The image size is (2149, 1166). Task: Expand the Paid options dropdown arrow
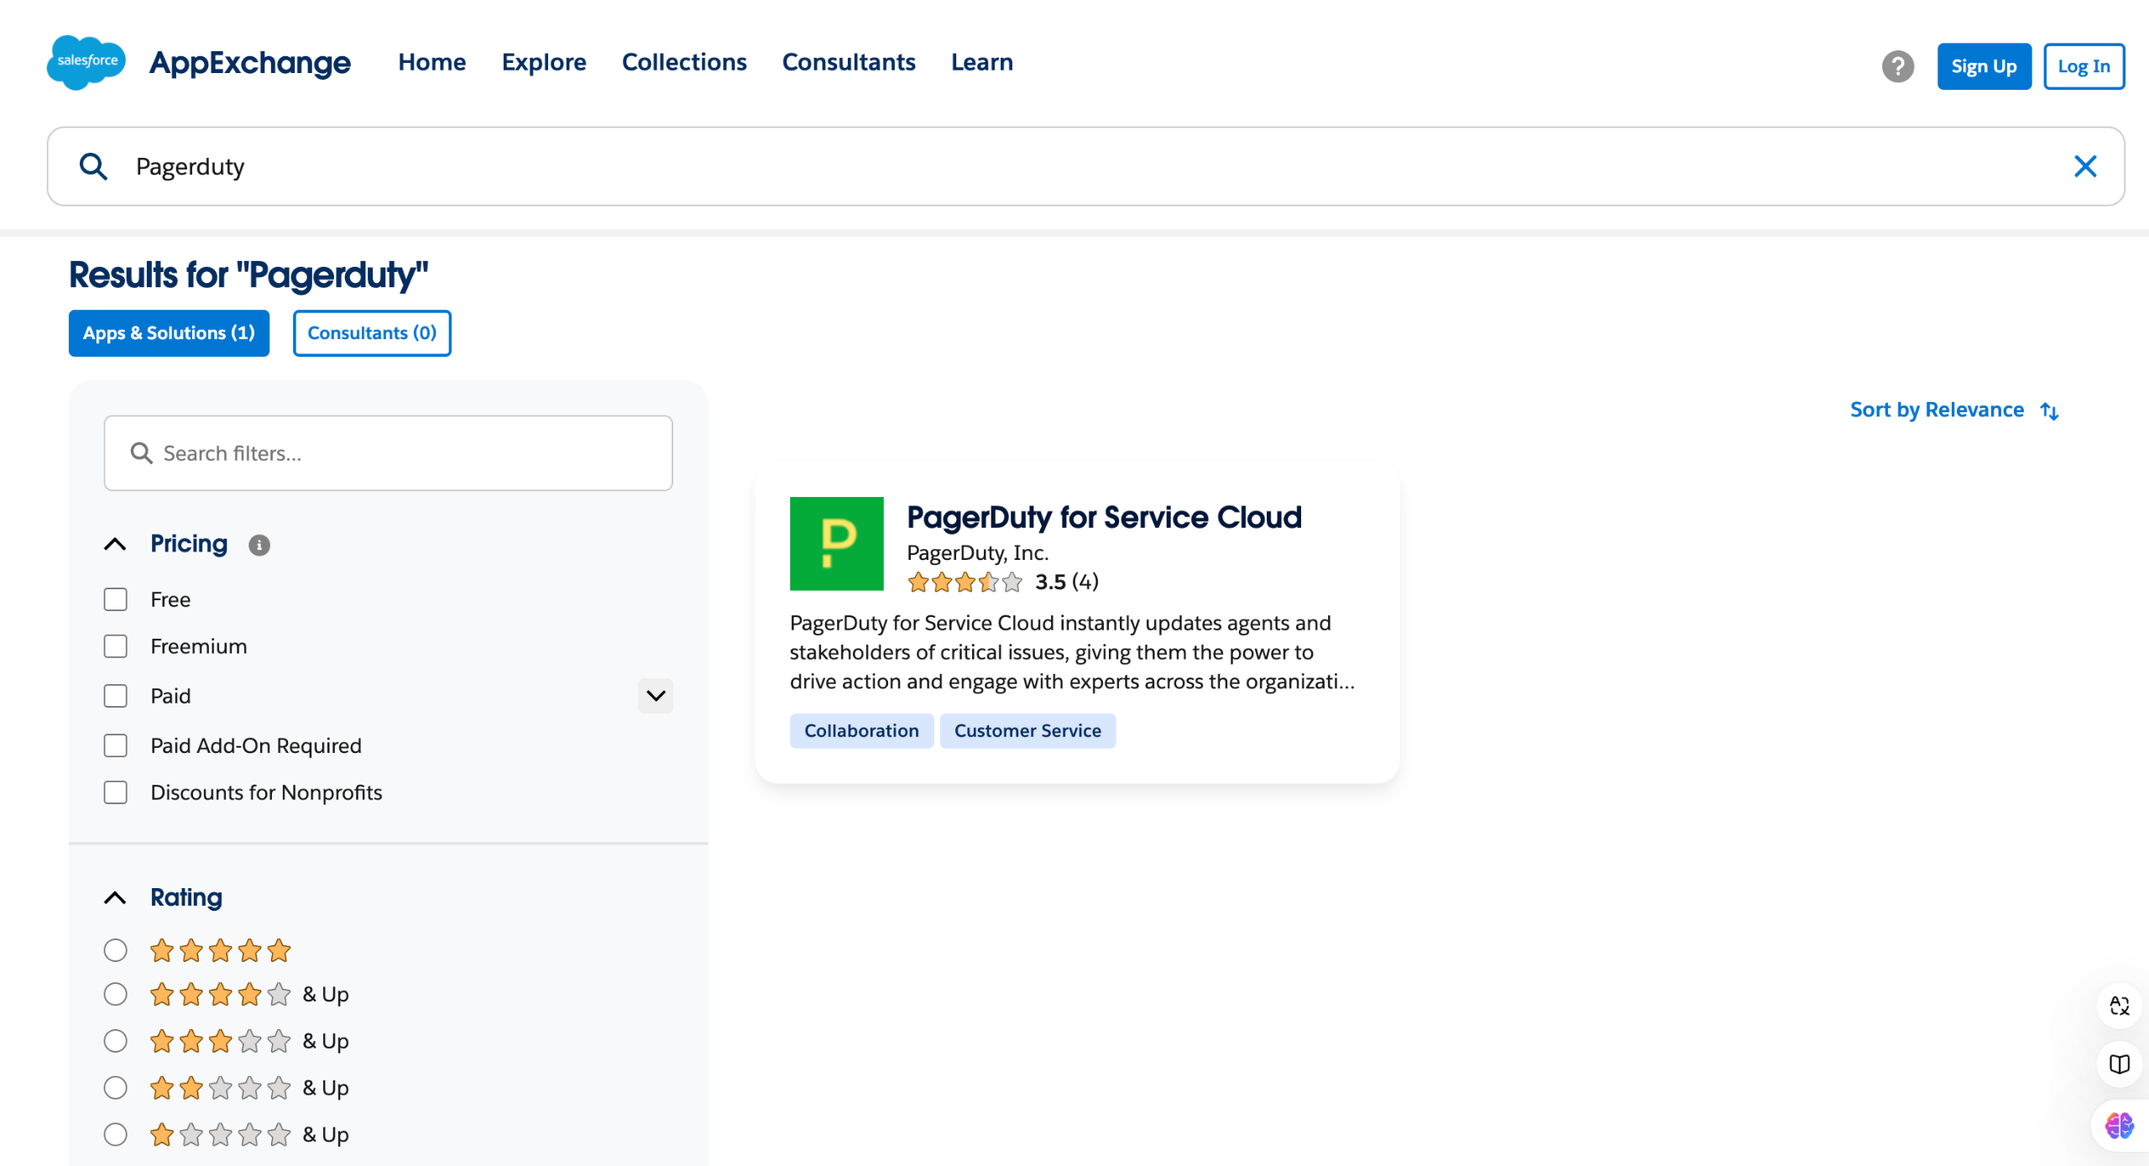(x=655, y=696)
